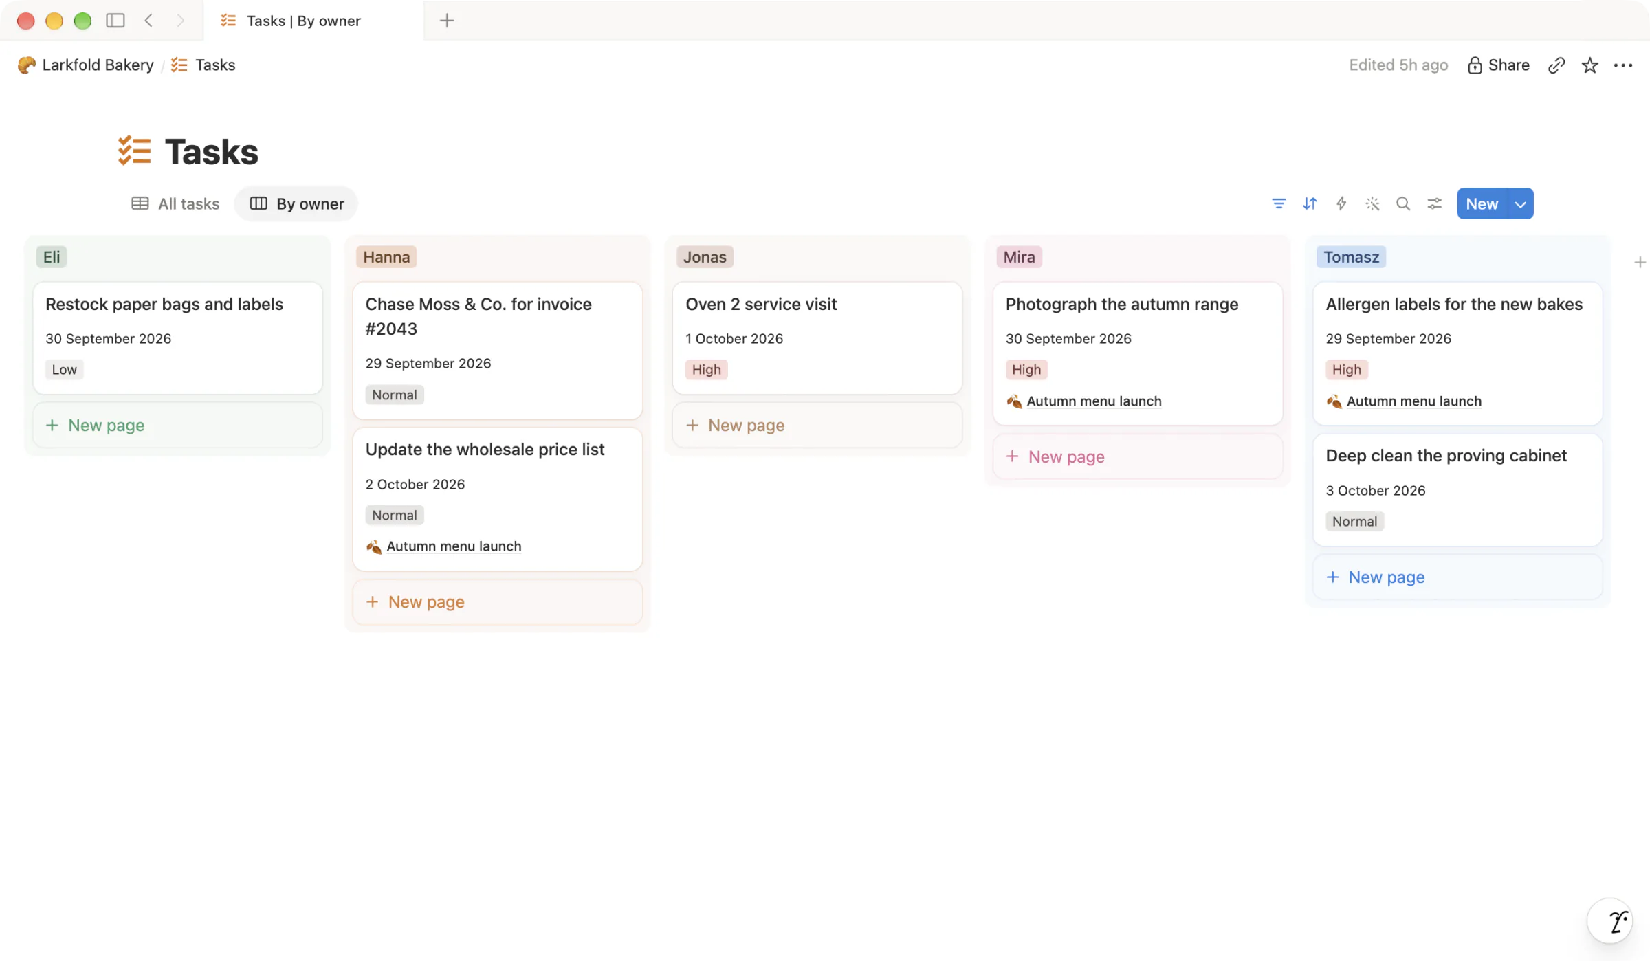Copy page link with the link icon
This screenshot has width=1650, height=961.
pos(1556,65)
